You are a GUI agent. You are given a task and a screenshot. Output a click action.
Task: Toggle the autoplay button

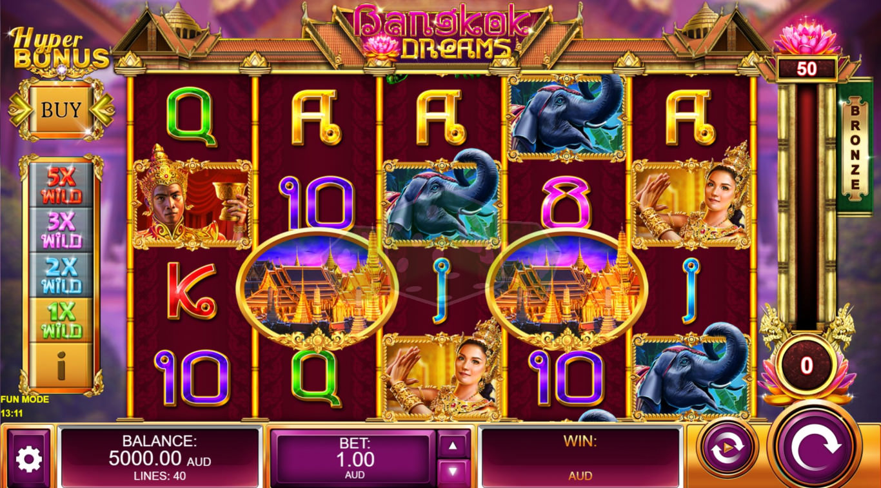[728, 446]
